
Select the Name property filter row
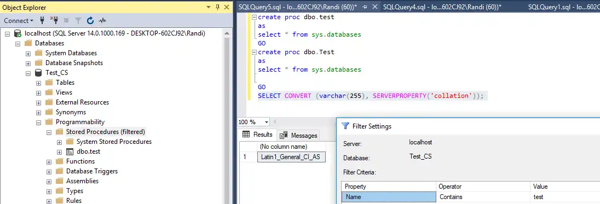click(x=389, y=197)
